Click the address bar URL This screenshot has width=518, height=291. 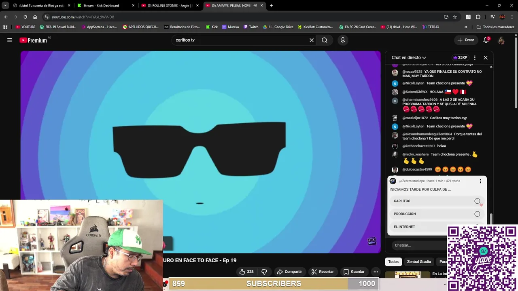[83, 17]
